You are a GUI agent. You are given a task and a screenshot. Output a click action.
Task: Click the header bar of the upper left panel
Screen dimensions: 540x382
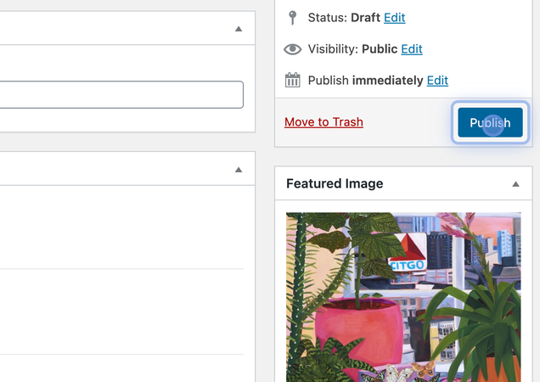[x=127, y=28]
